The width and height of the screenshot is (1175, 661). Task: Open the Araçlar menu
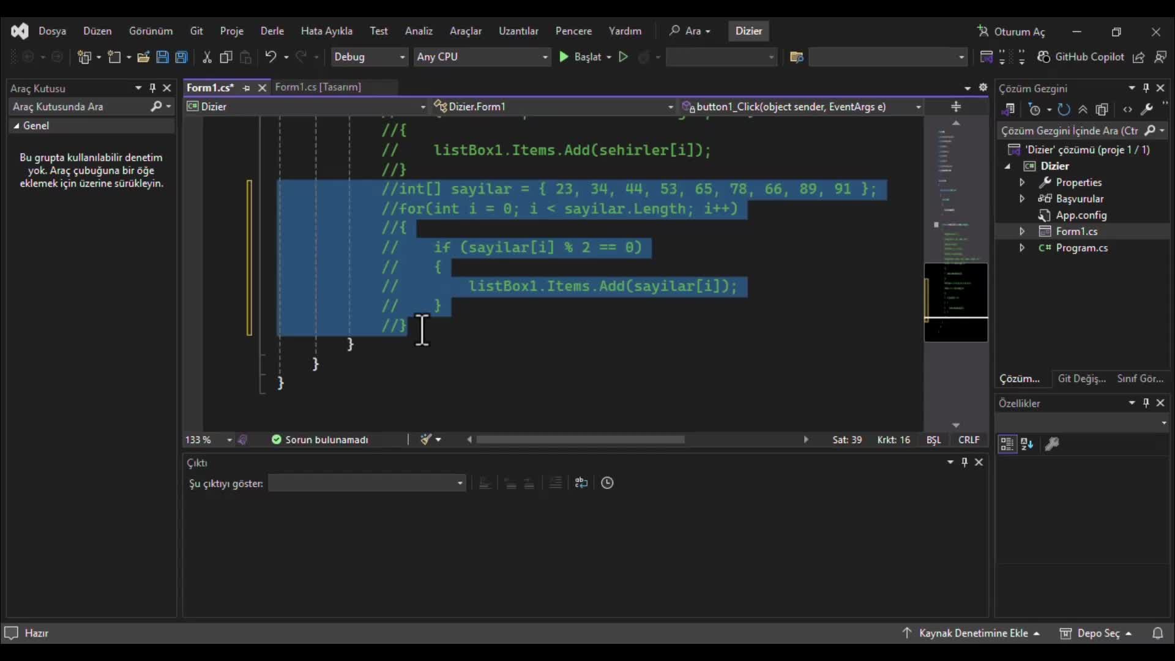466,31
